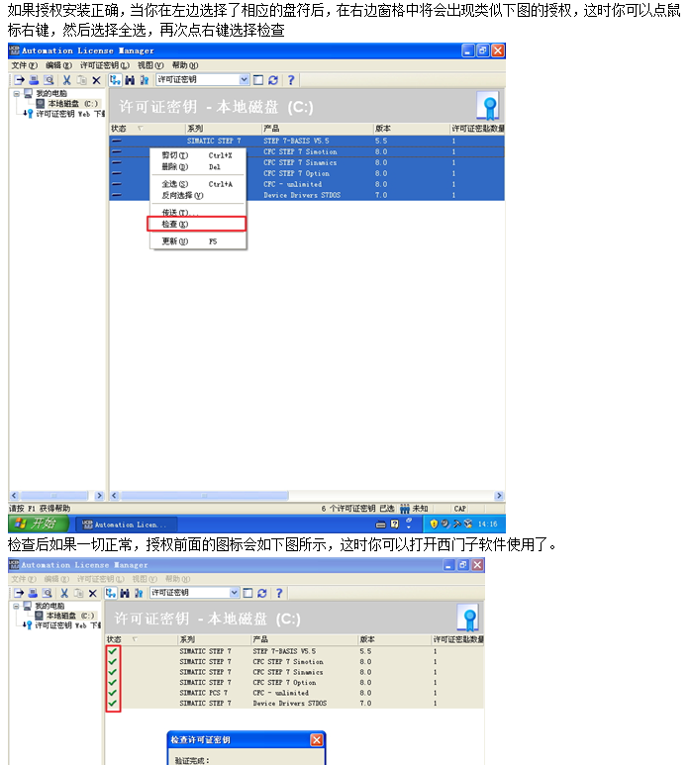The image size is (690, 765).
Task: Click the binoculars find icon in the window with the context menu
Action: (130, 80)
